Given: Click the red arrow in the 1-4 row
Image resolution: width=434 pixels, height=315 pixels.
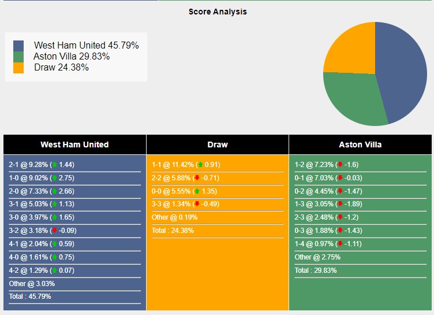Looking at the screenshot, I should (340, 244).
